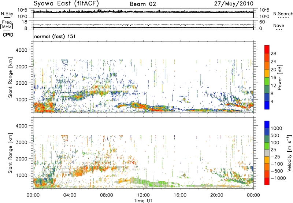Click the '4' power scale value
Screen dimensions: 293x203
[272, 101]
